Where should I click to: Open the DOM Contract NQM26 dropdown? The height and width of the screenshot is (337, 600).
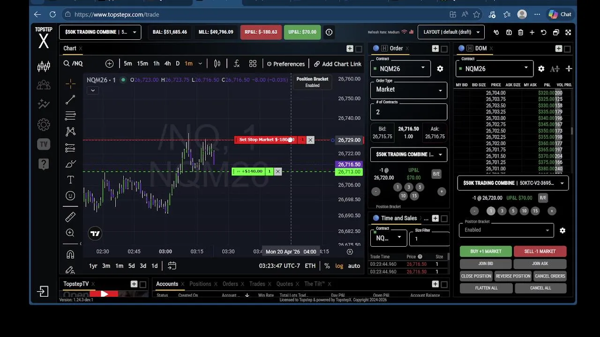(x=495, y=68)
